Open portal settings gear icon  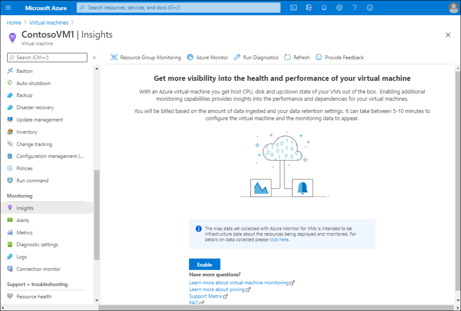pyautogui.click(x=339, y=8)
